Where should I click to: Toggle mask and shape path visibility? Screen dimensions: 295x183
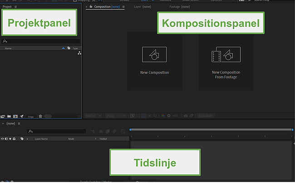coord(143,116)
